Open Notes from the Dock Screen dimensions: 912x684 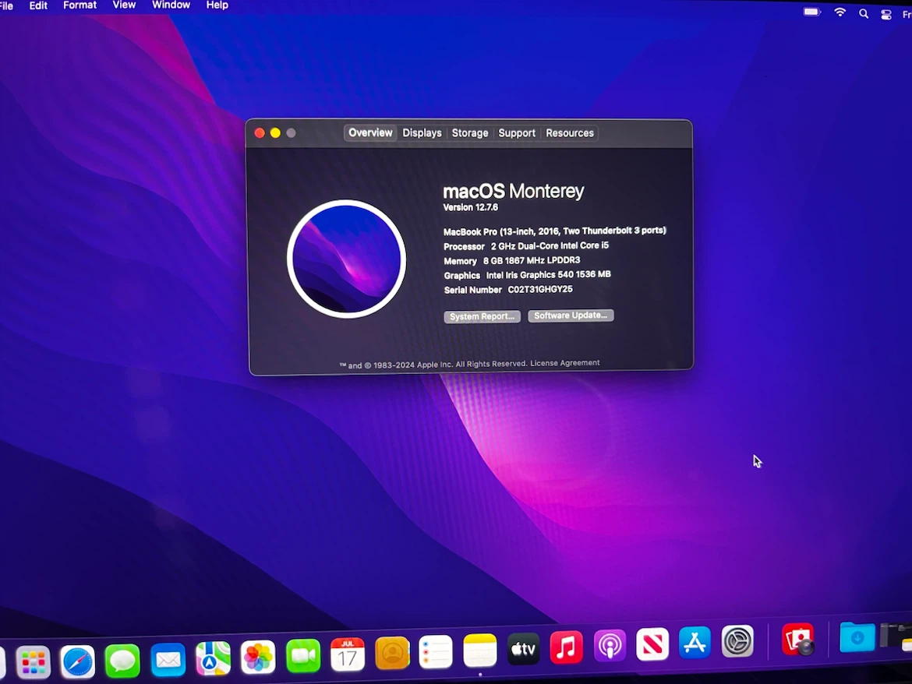pos(480,650)
